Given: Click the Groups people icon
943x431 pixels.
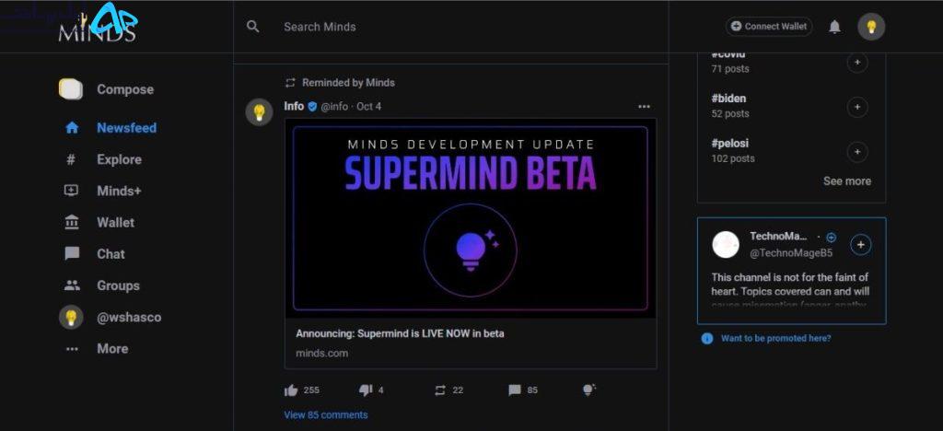Looking at the screenshot, I should 72,285.
